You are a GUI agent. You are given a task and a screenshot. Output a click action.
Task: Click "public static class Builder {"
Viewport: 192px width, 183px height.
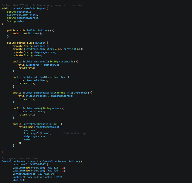28,43
